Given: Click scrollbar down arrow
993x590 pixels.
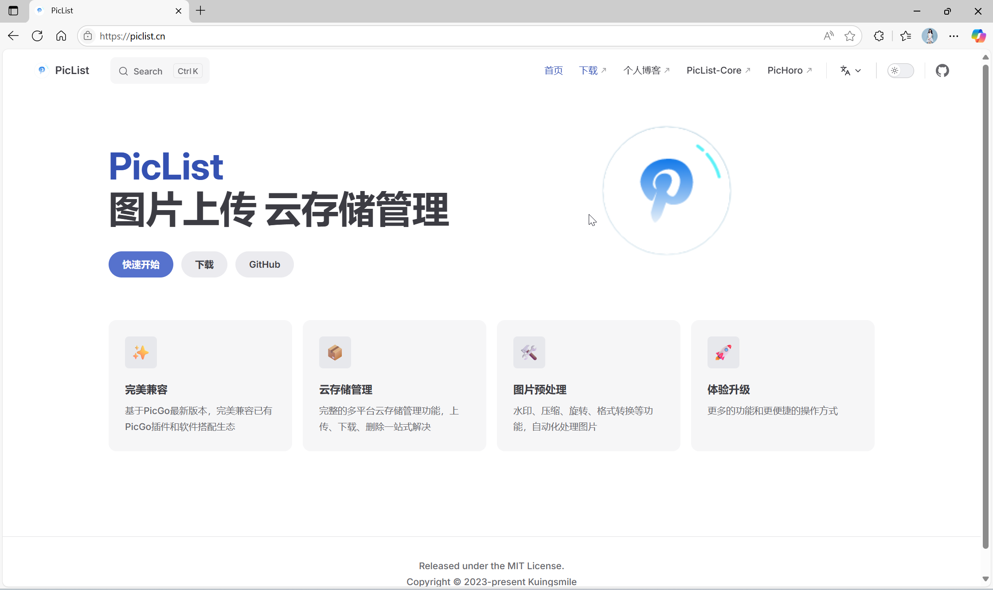Looking at the screenshot, I should [985, 578].
